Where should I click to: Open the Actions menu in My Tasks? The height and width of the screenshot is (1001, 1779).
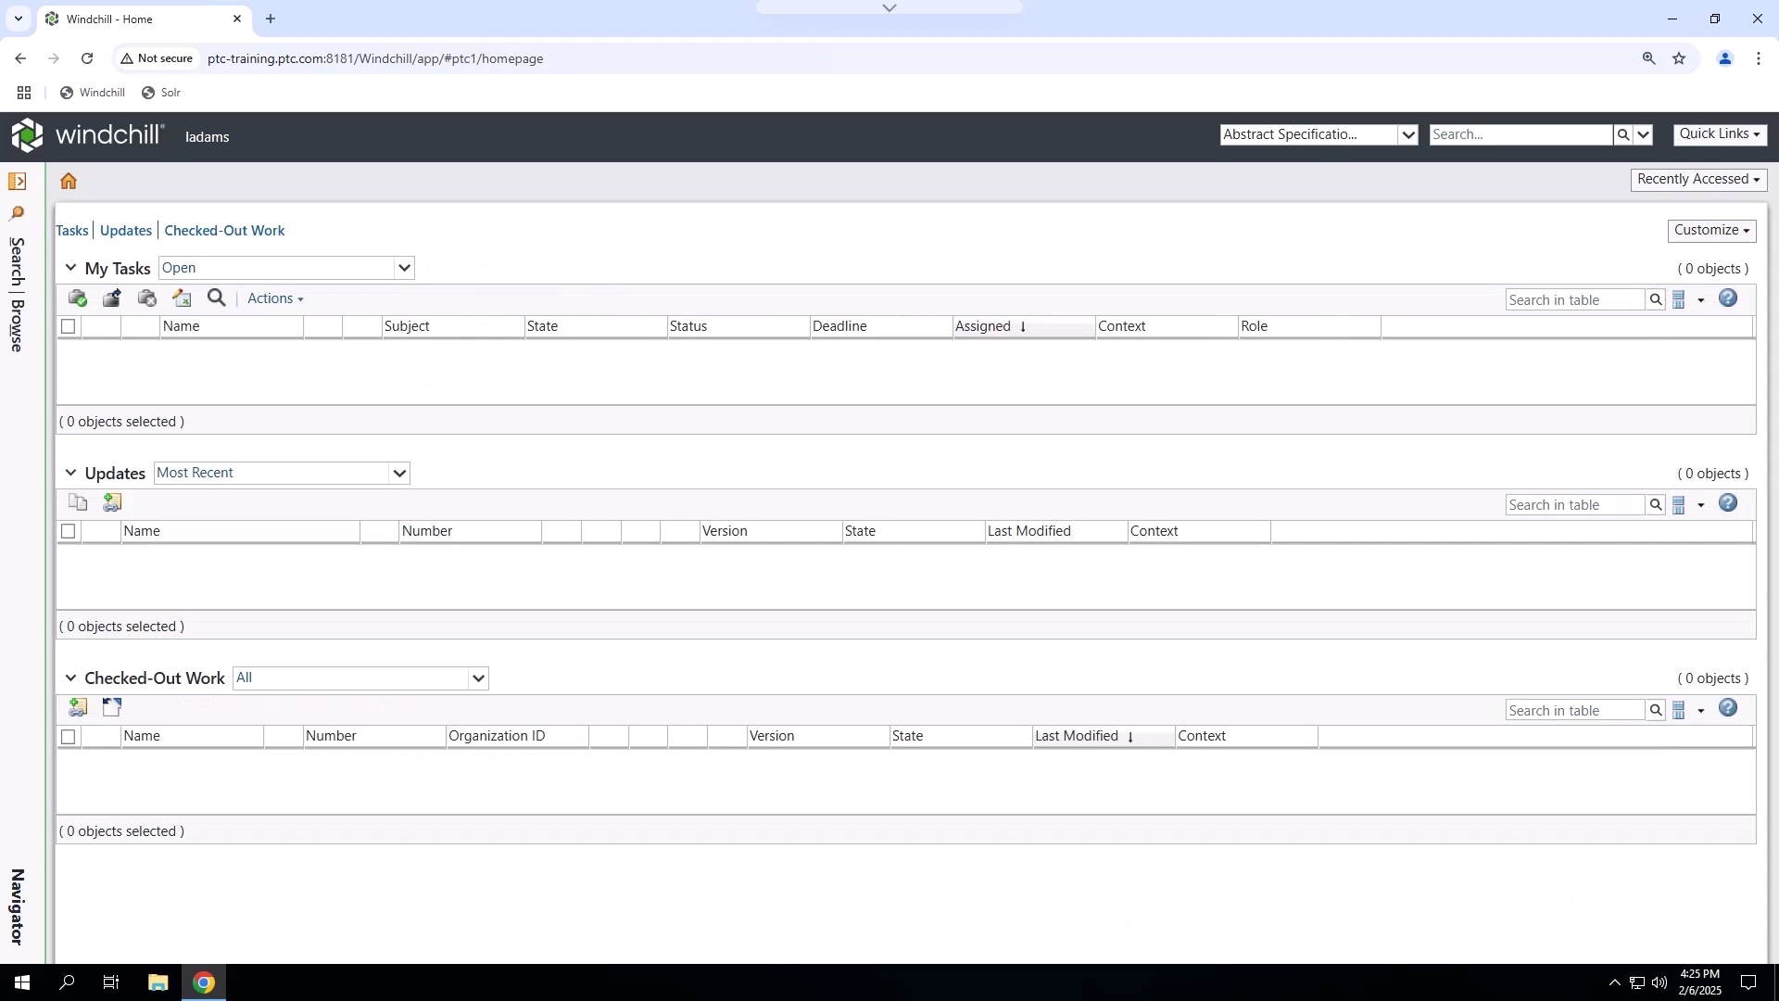point(274,298)
